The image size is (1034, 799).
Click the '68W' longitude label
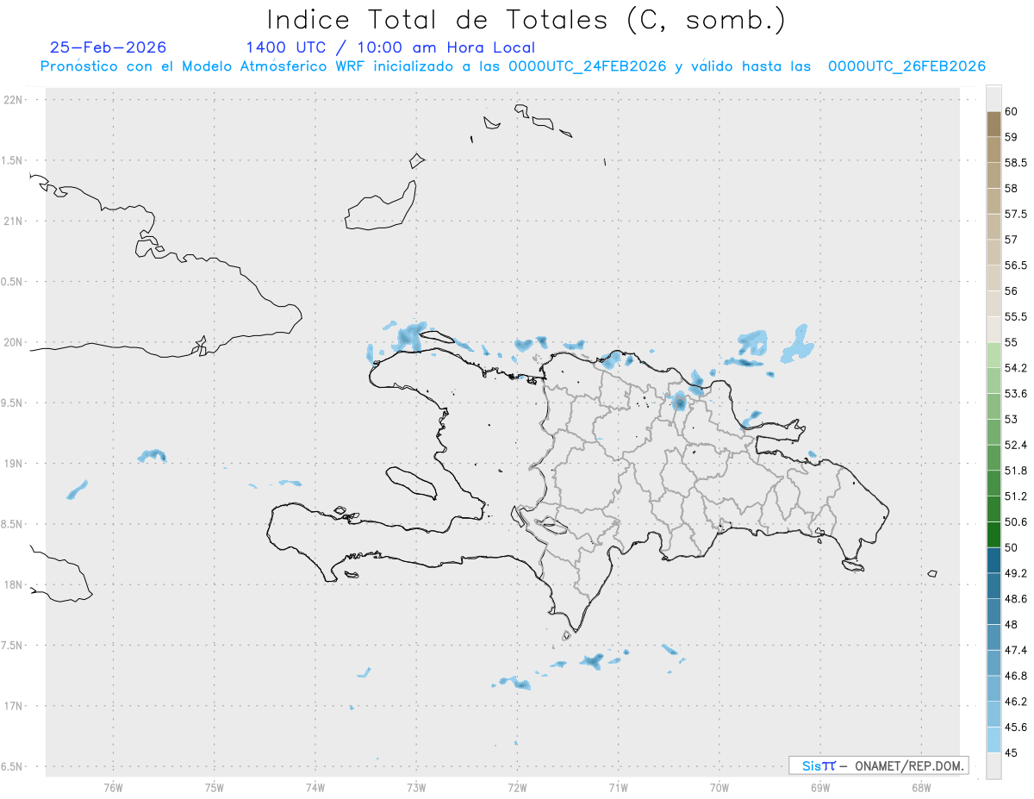pos(921,788)
